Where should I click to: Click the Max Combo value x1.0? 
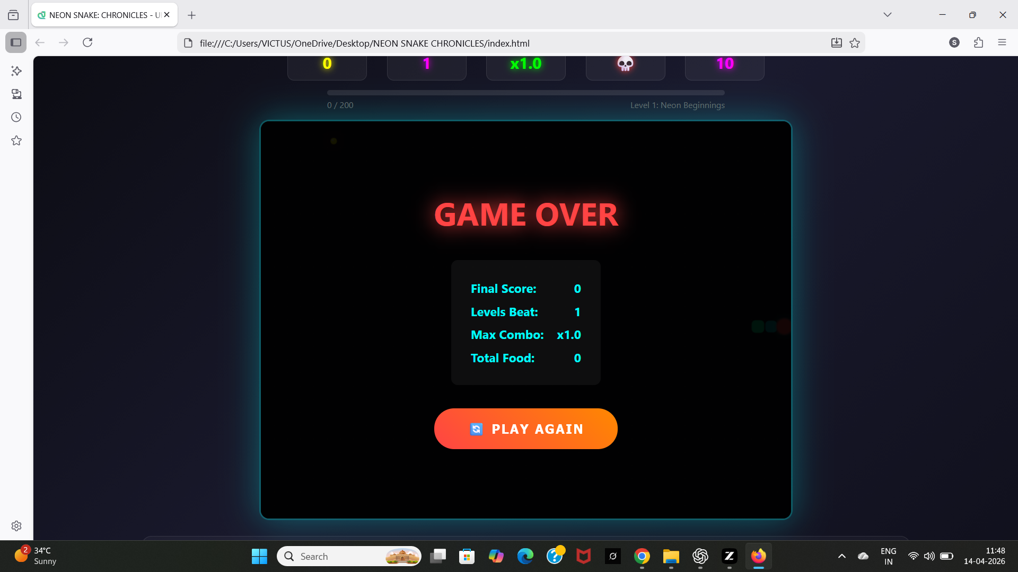pyautogui.click(x=568, y=335)
